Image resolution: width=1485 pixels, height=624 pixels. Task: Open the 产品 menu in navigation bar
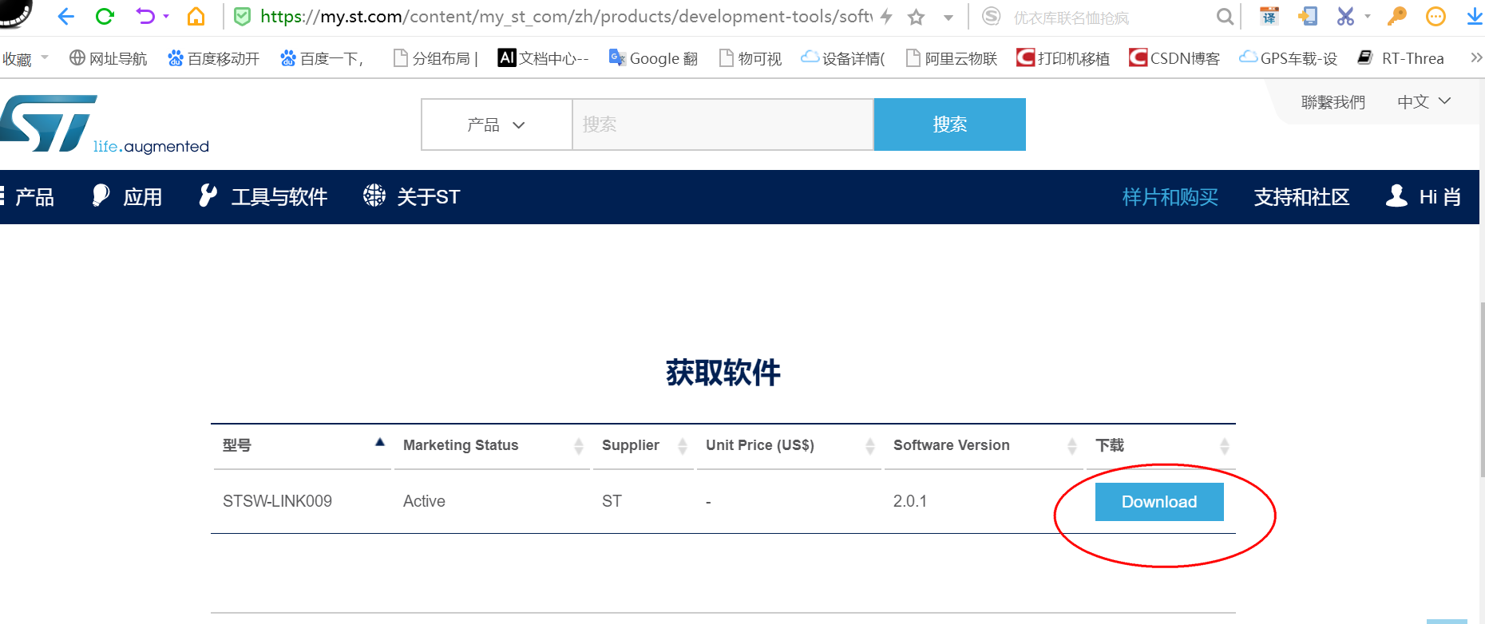click(x=28, y=197)
